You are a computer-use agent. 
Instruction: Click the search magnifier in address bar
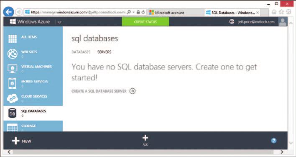129,12
